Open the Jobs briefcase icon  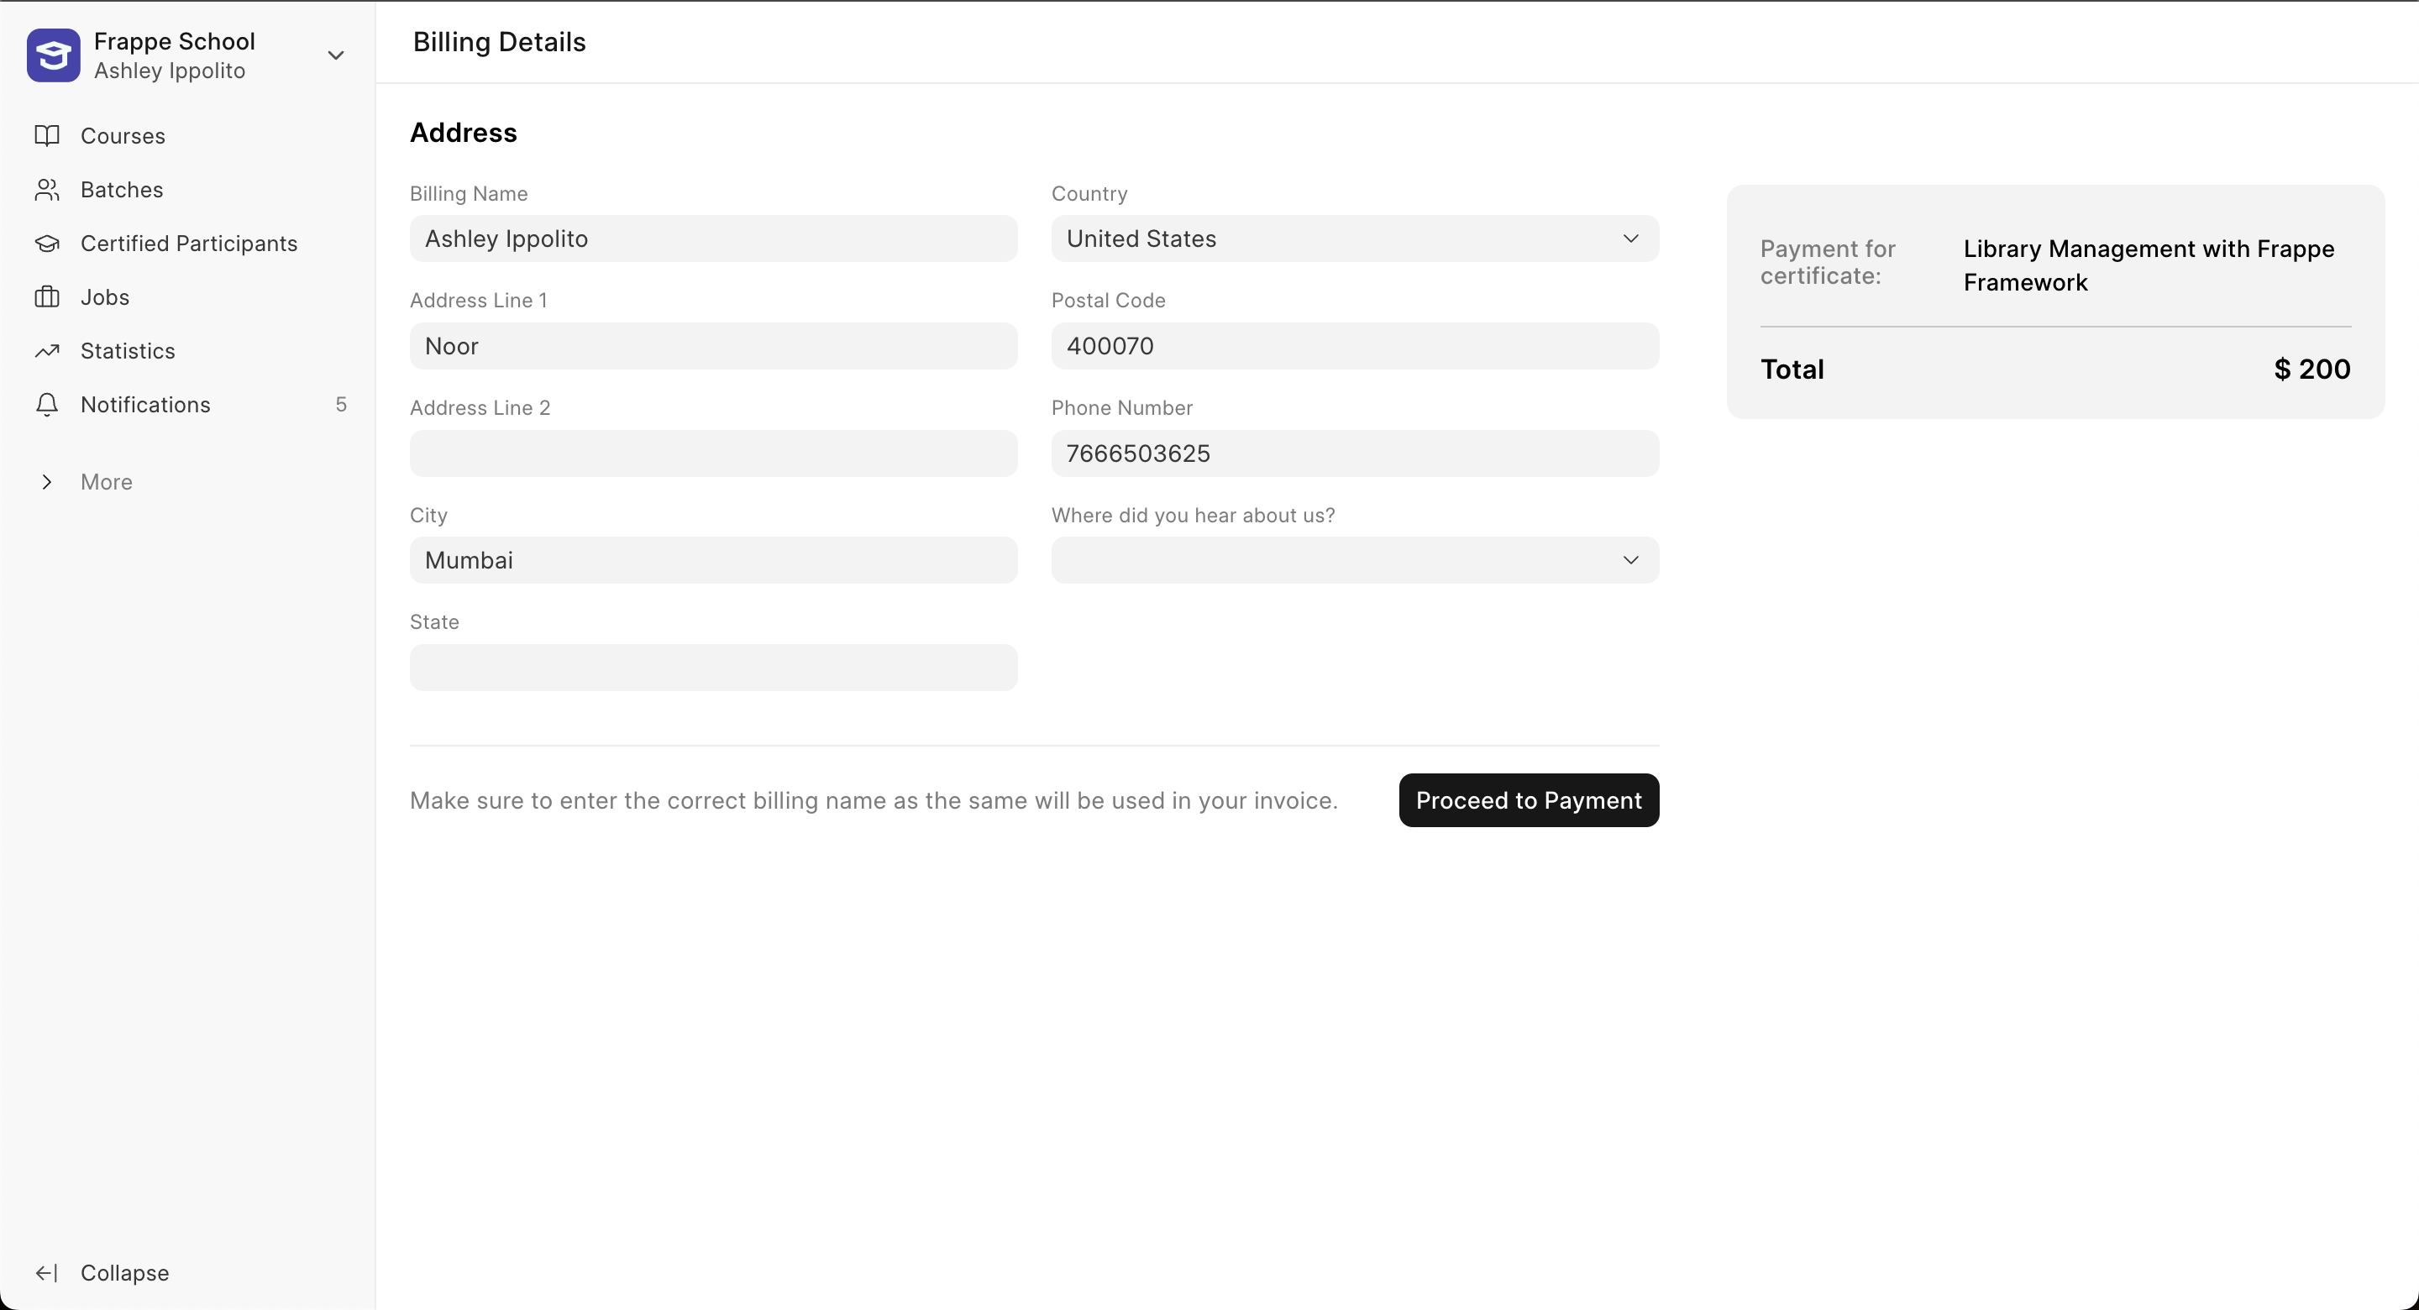[x=47, y=296]
